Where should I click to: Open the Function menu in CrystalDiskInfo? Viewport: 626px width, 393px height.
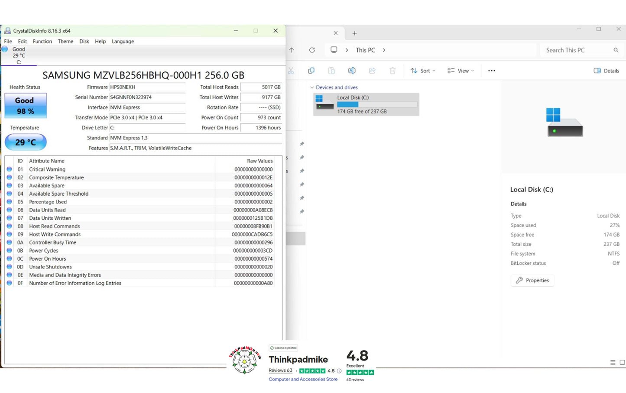[x=42, y=42]
